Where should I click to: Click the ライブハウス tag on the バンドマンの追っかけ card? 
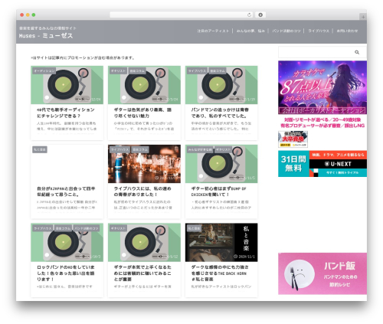pos(197,70)
